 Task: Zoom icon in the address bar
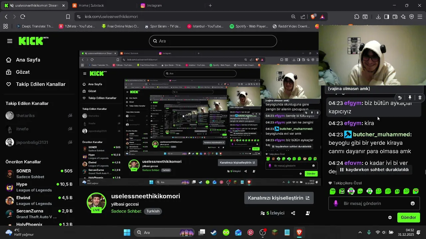(x=293, y=17)
